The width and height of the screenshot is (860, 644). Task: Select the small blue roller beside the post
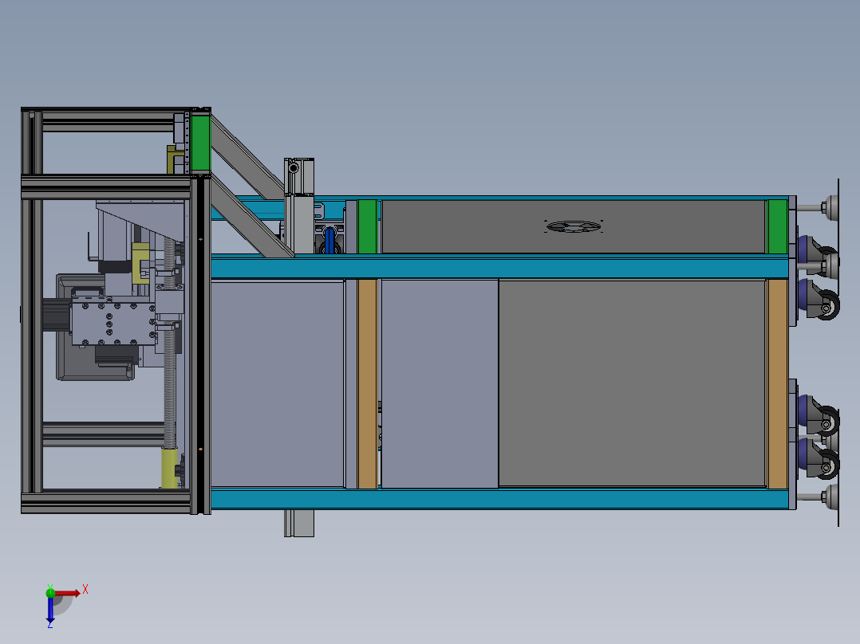[x=329, y=241]
